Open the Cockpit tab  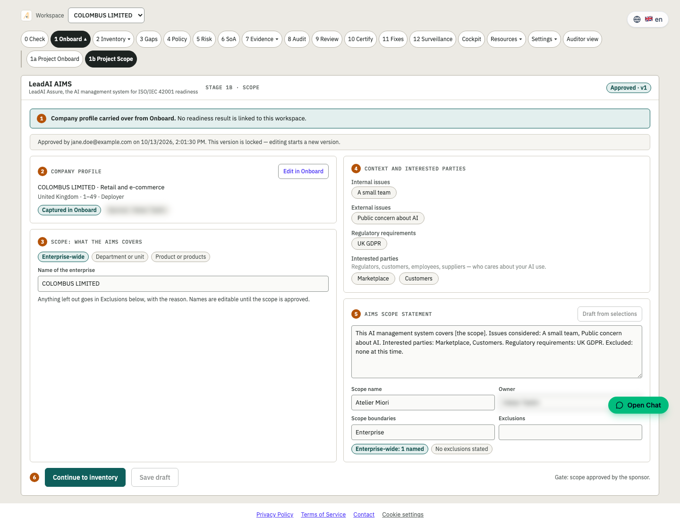(471, 39)
